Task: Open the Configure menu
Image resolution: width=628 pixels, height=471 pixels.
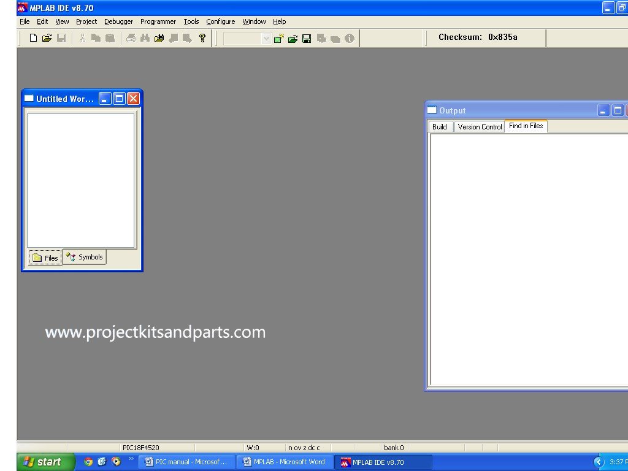Action: [220, 21]
